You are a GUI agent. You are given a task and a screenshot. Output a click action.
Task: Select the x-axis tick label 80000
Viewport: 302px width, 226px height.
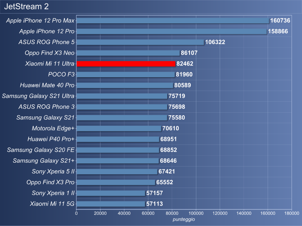(172, 213)
